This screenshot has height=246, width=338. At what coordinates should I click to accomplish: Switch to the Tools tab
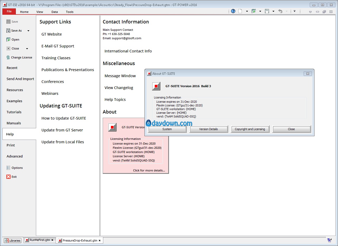click(70, 12)
